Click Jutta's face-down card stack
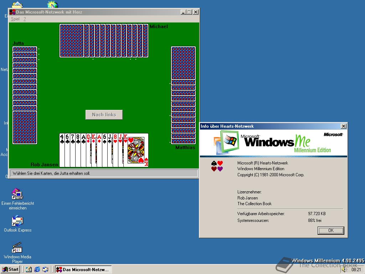Screen dimensions: 365x274 25,95
